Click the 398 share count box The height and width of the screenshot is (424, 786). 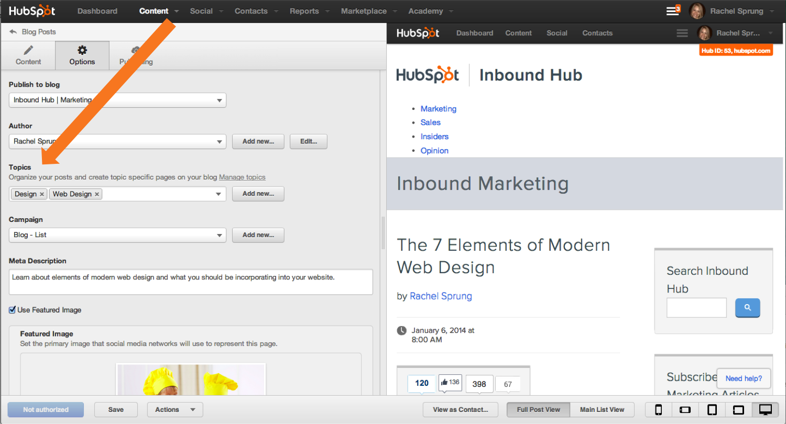(x=479, y=384)
